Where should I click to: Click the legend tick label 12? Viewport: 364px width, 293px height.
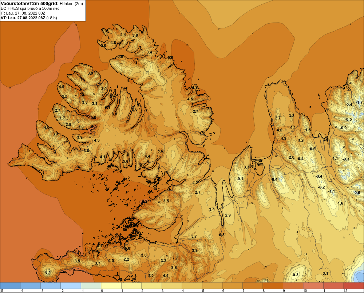pos(345,291)
